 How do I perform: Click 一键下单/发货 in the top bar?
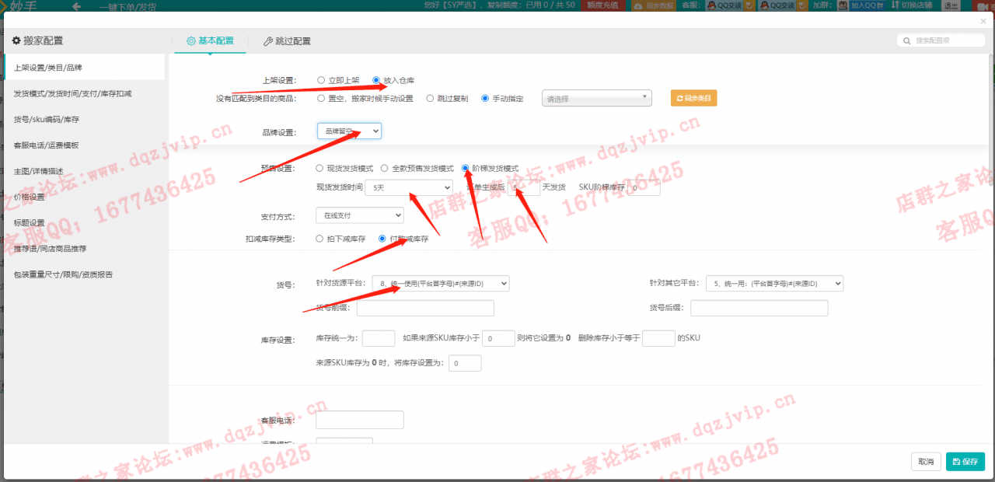[127, 6]
